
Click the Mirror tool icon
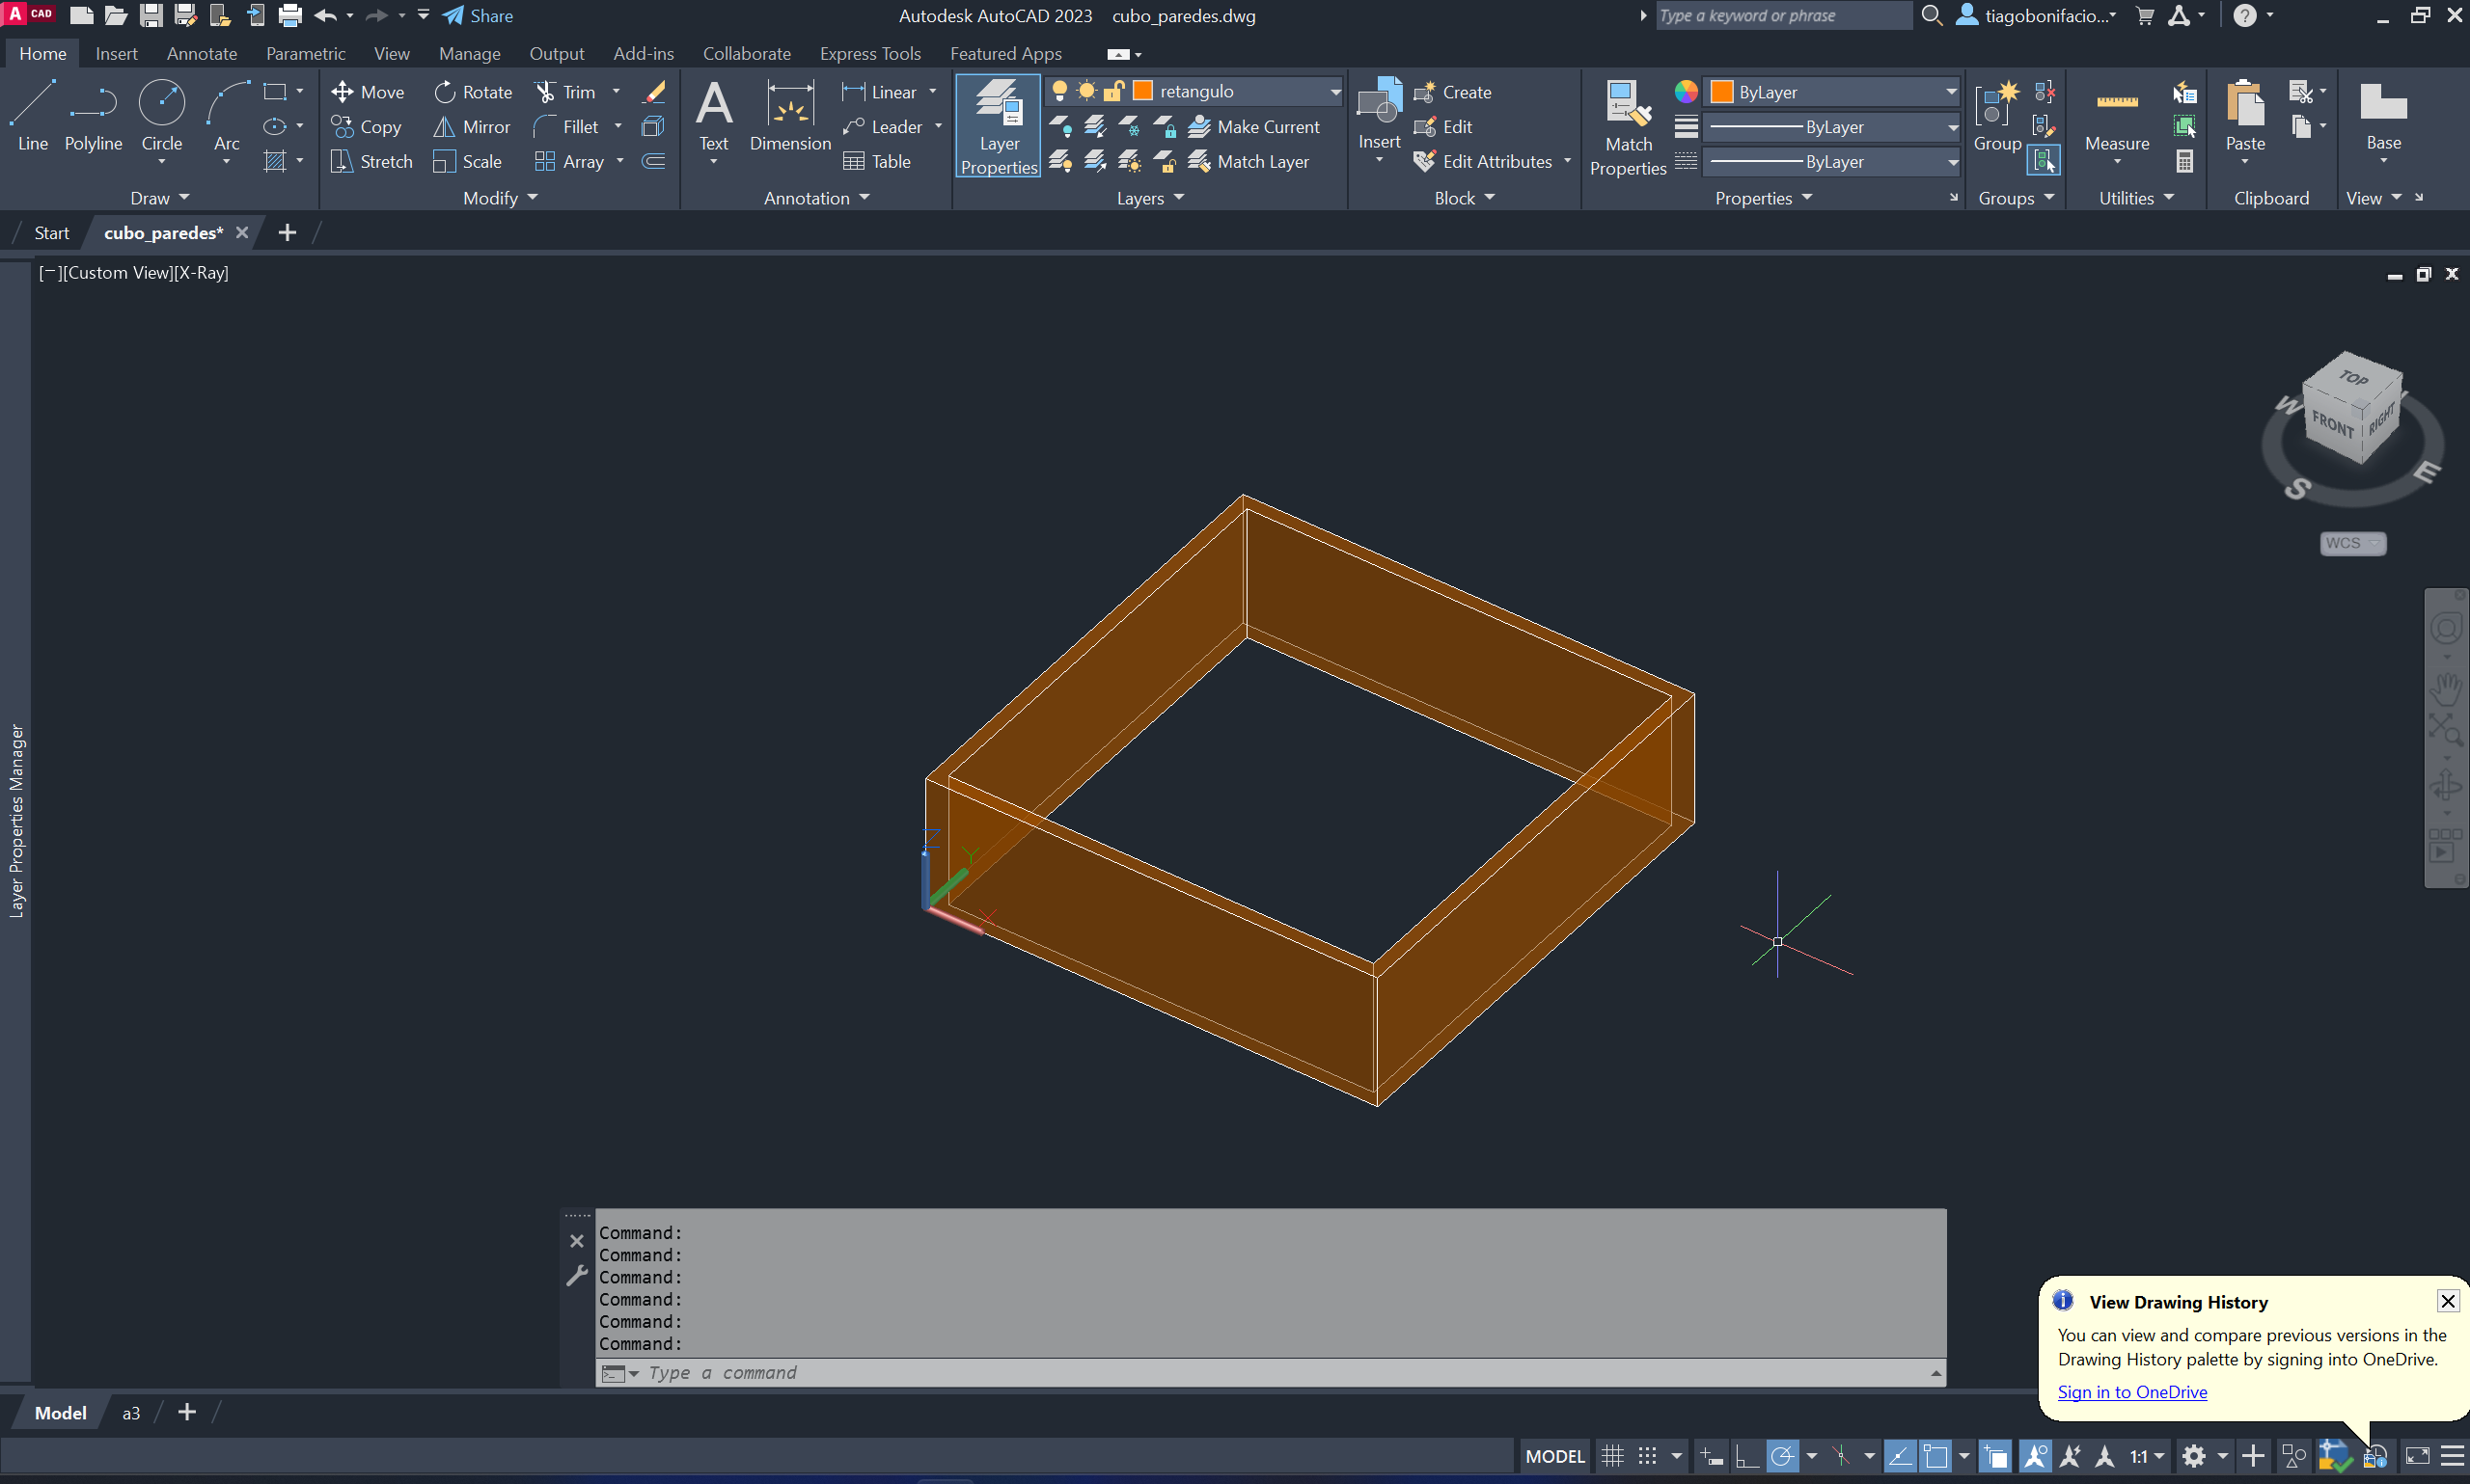pyautogui.click(x=444, y=127)
